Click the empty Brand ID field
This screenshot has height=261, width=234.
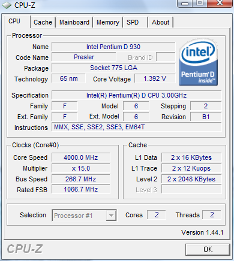click(x=166, y=57)
